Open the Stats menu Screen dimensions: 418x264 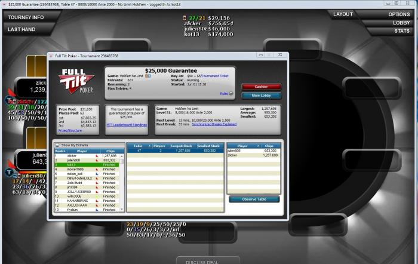(402, 31)
